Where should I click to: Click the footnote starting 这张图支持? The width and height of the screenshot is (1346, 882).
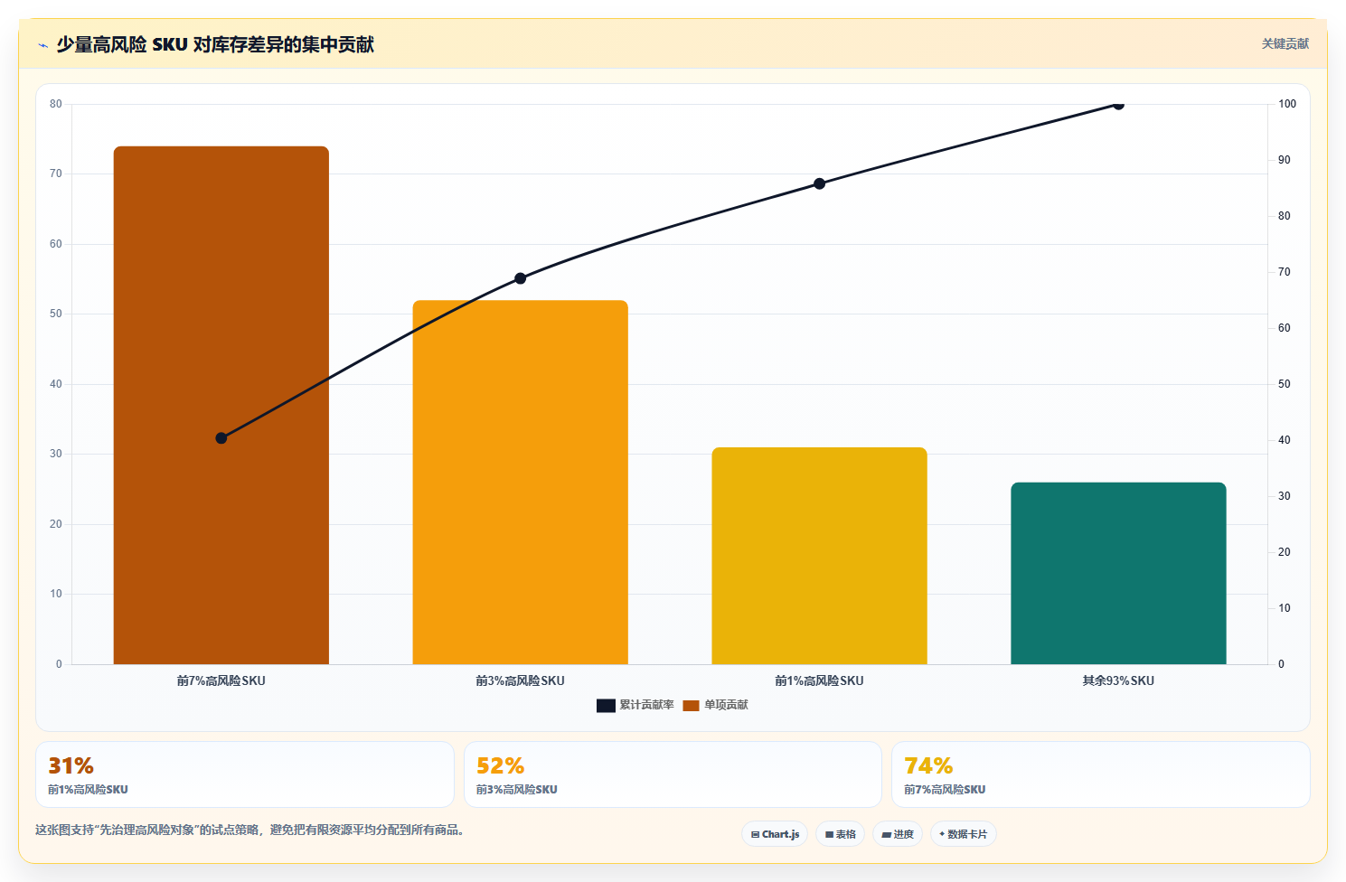point(252,830)
